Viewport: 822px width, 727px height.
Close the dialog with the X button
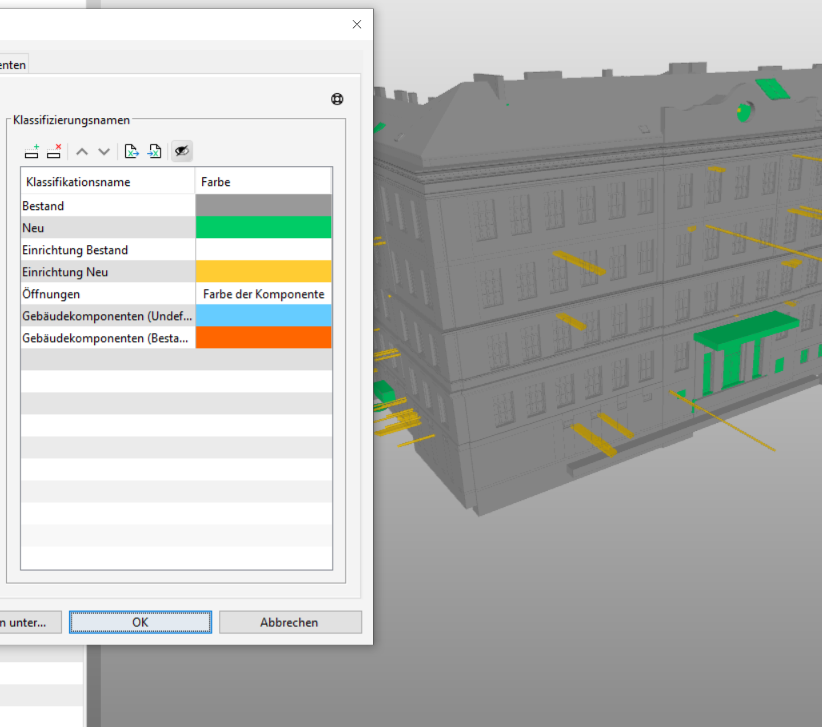point(357,24)
